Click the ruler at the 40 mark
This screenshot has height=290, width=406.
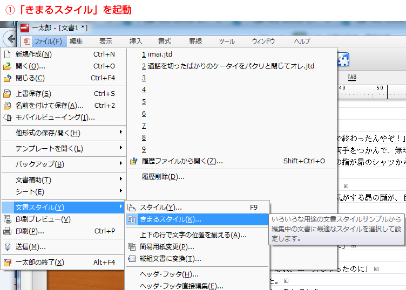pos(342,88)
